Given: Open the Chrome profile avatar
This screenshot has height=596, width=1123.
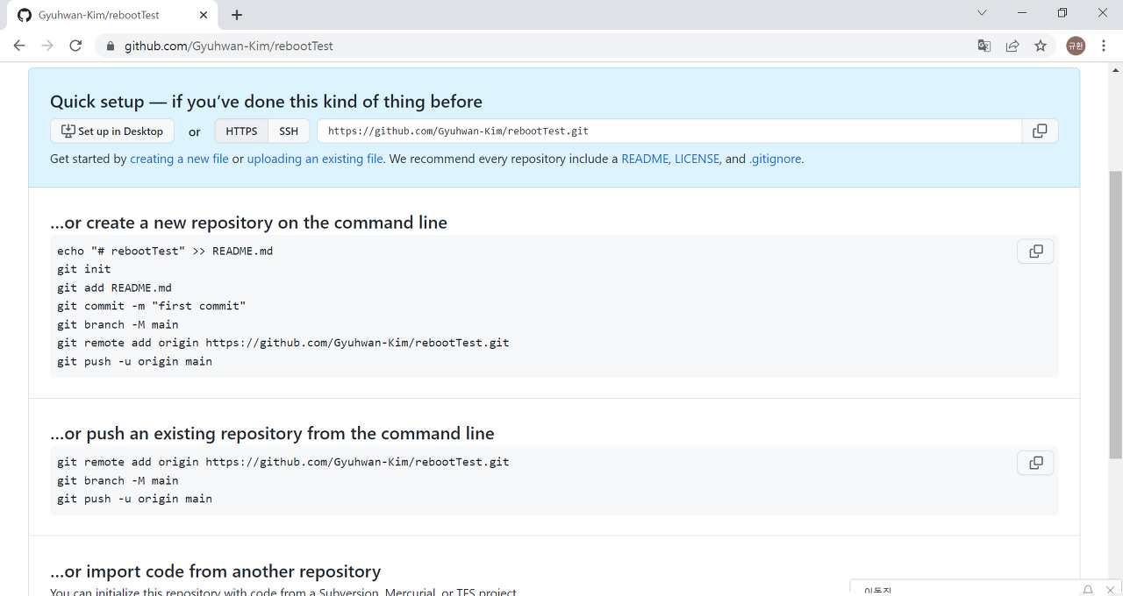Looking at the screenshot, I should click(1076, 46).
